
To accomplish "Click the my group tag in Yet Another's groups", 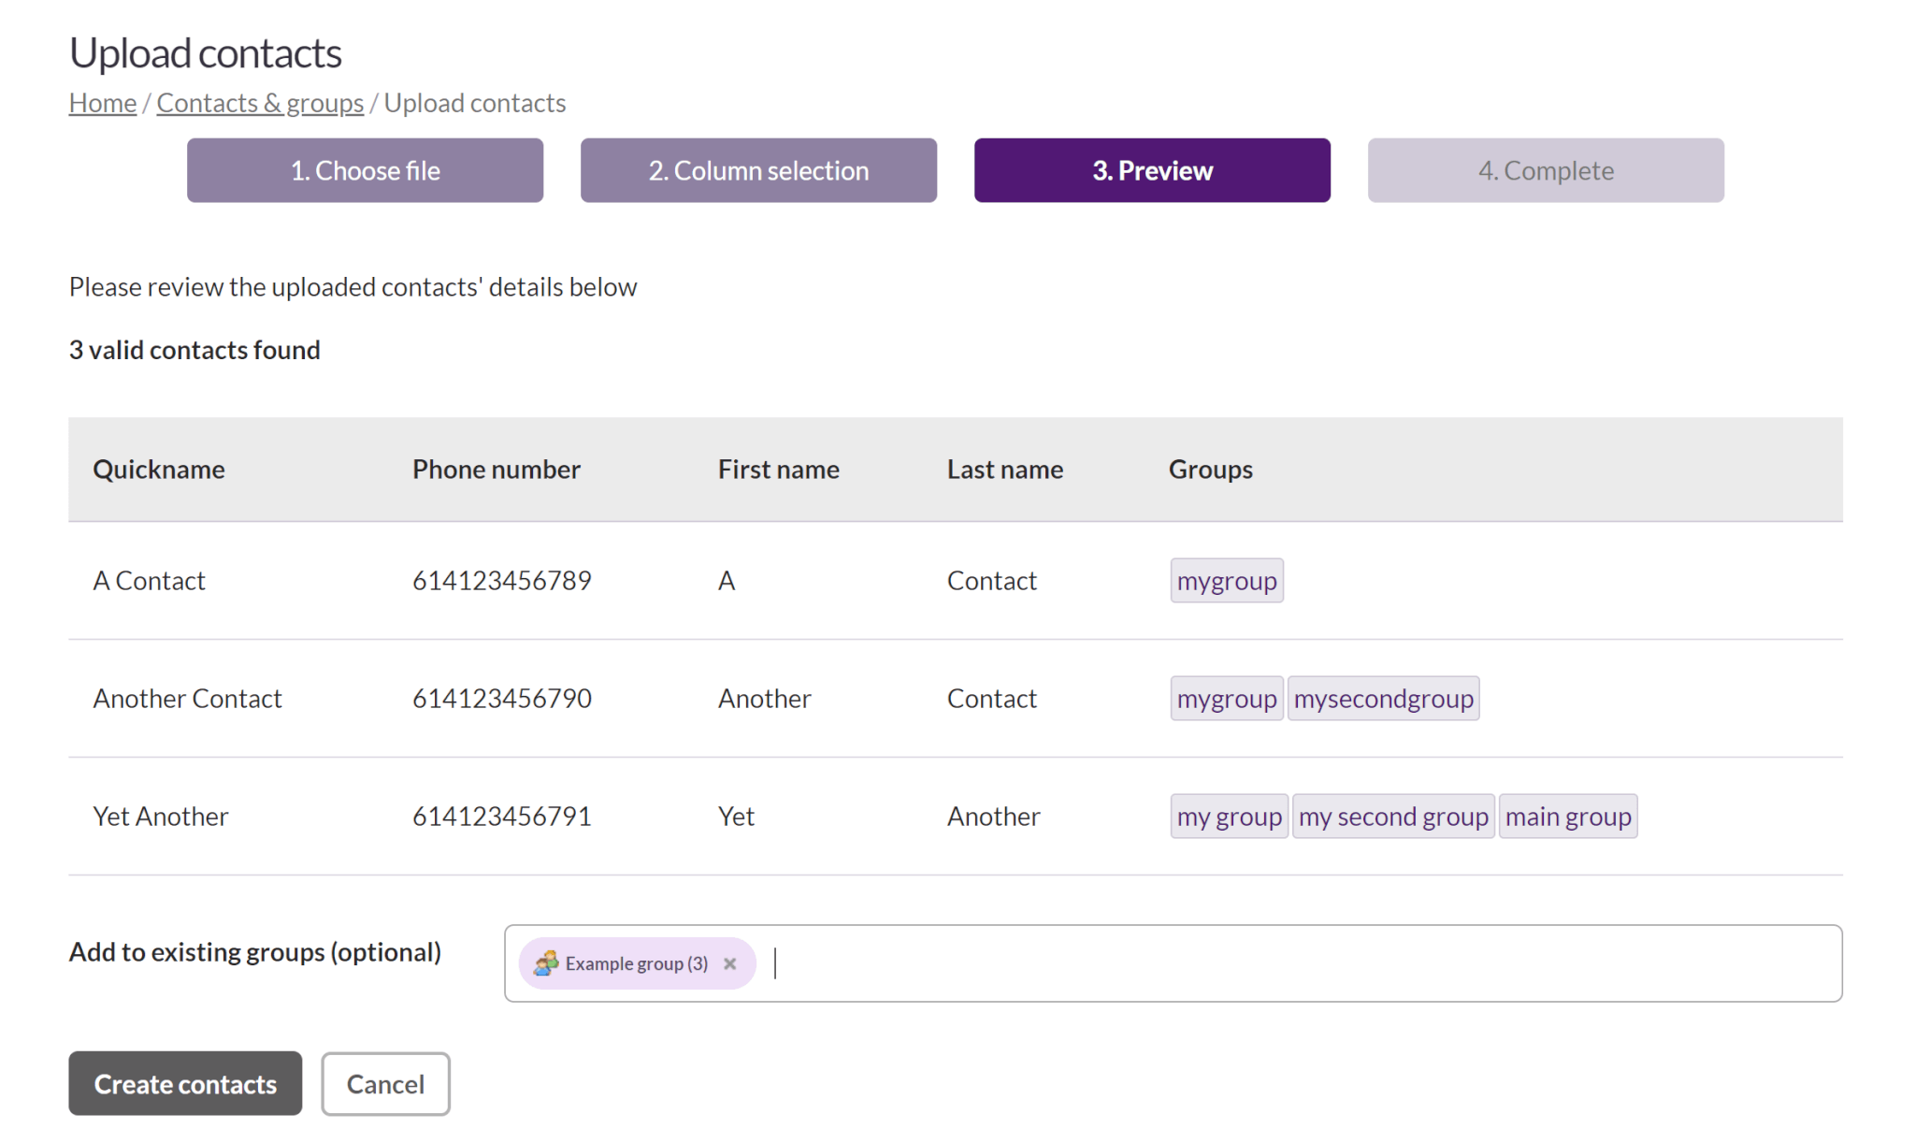I will point(1229,816).
